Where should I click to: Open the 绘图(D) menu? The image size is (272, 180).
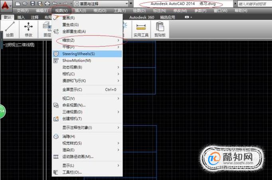139,11
